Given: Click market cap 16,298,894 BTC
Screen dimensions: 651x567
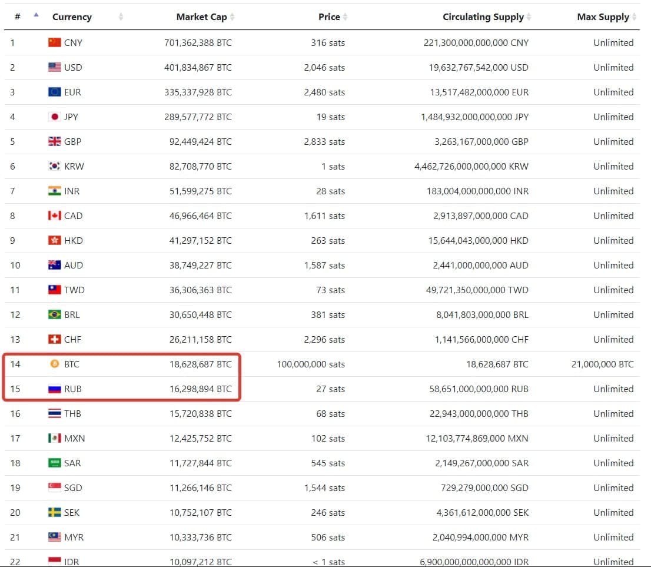Looking at the screenshot, I should pos(201,389).
